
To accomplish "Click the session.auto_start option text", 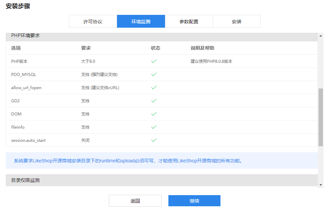I will [28, 140].
